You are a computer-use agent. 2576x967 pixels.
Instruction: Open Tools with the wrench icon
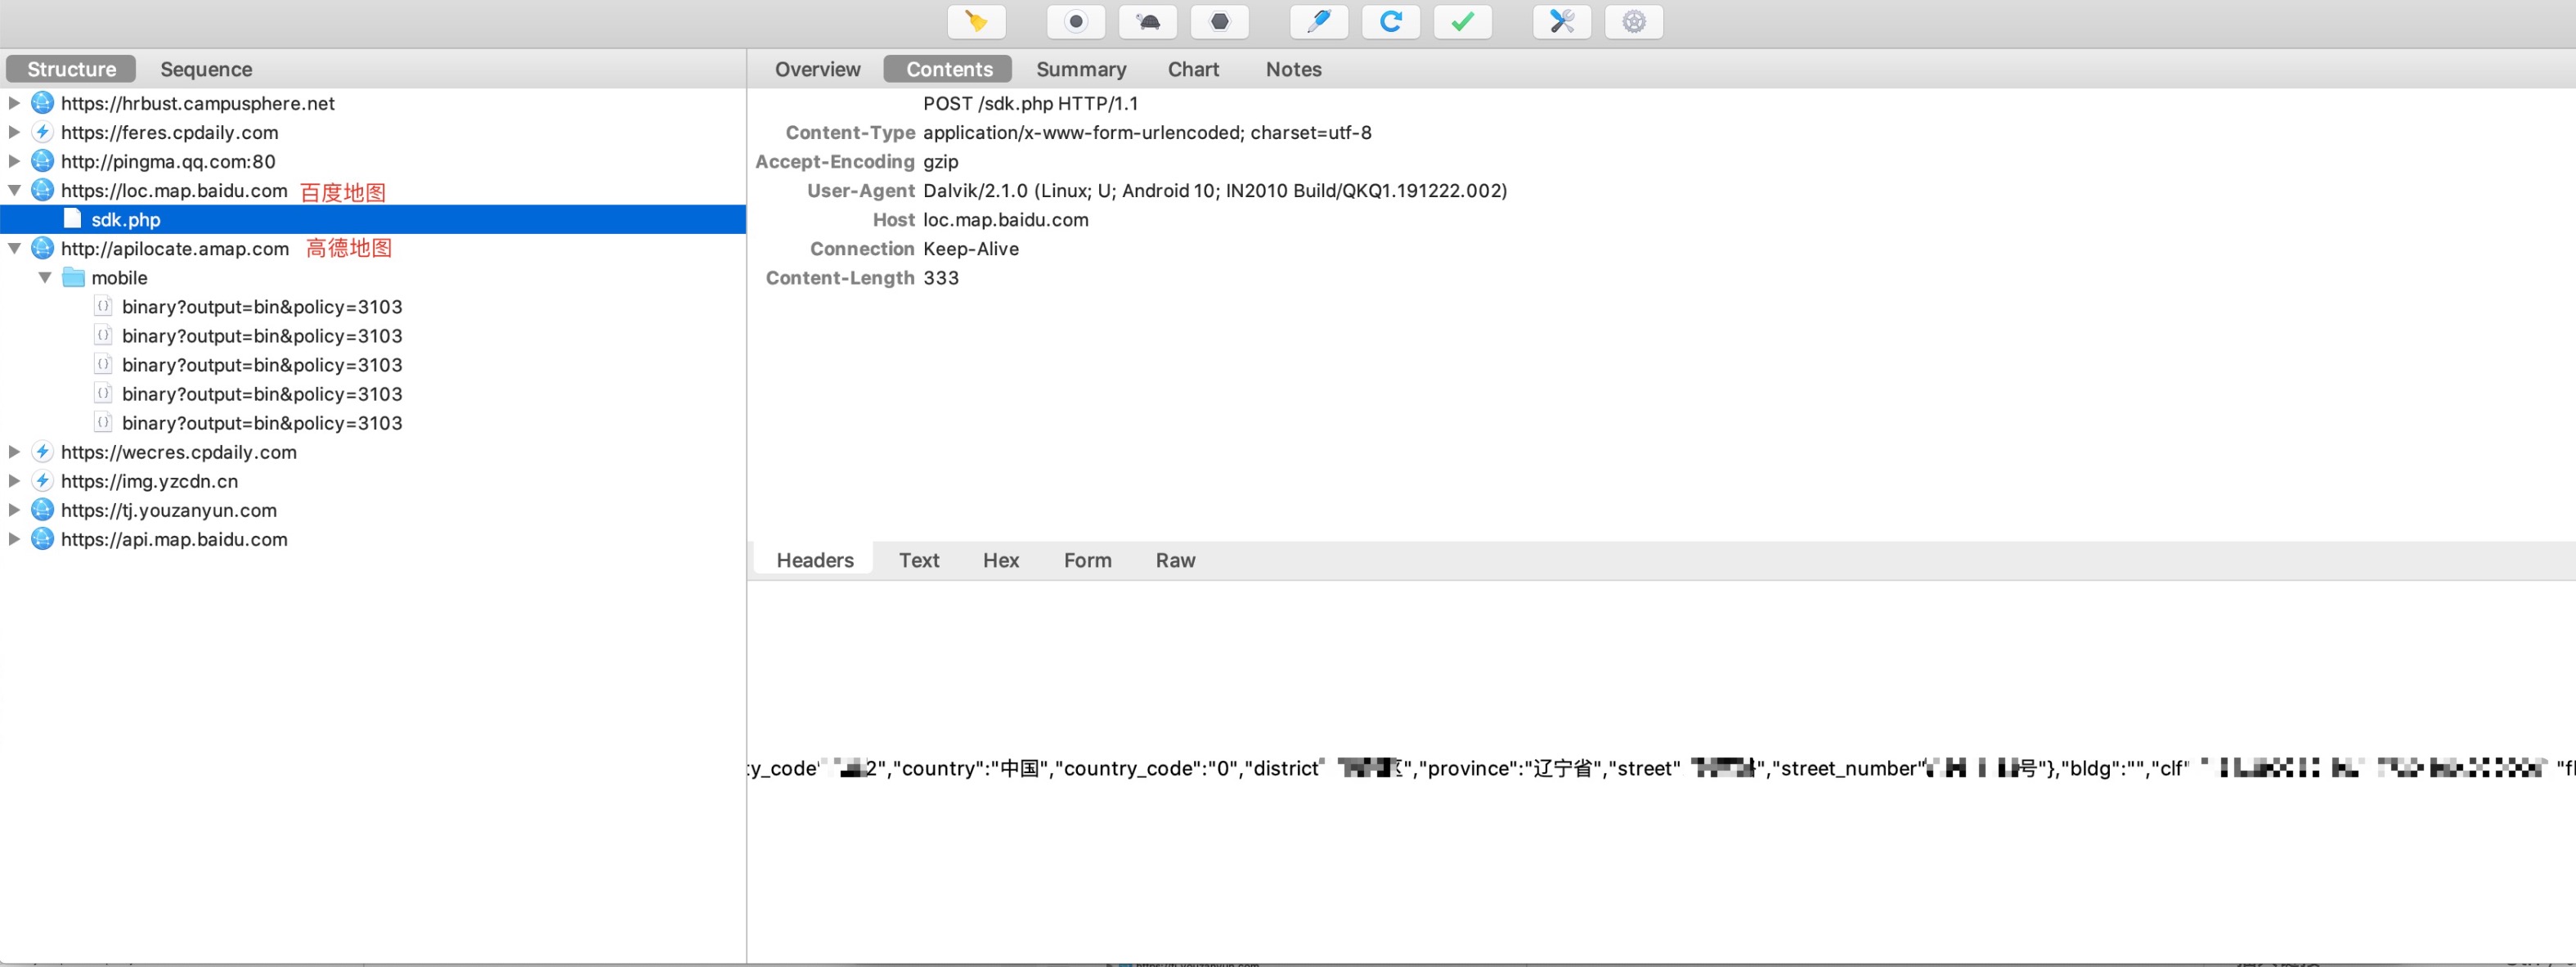point(1562,21)
